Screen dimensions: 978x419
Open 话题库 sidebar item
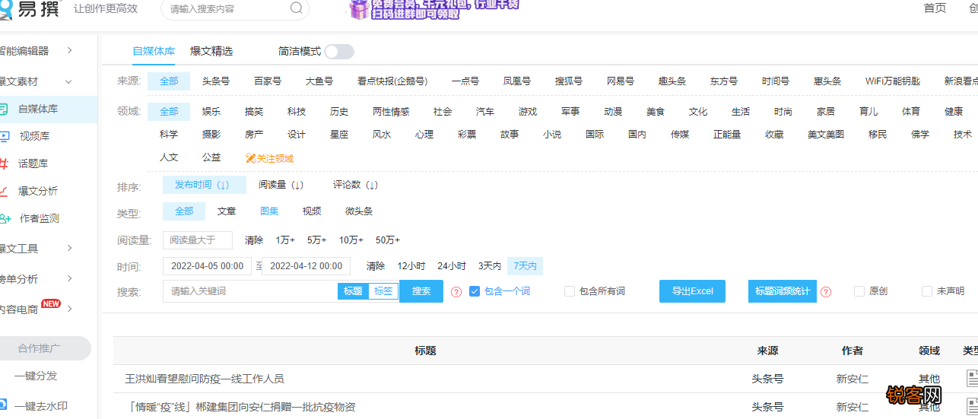click(33, 163)
